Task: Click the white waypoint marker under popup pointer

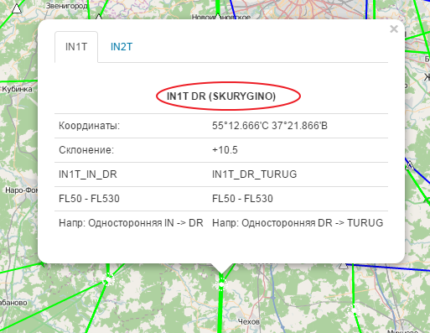Action: 221,284
